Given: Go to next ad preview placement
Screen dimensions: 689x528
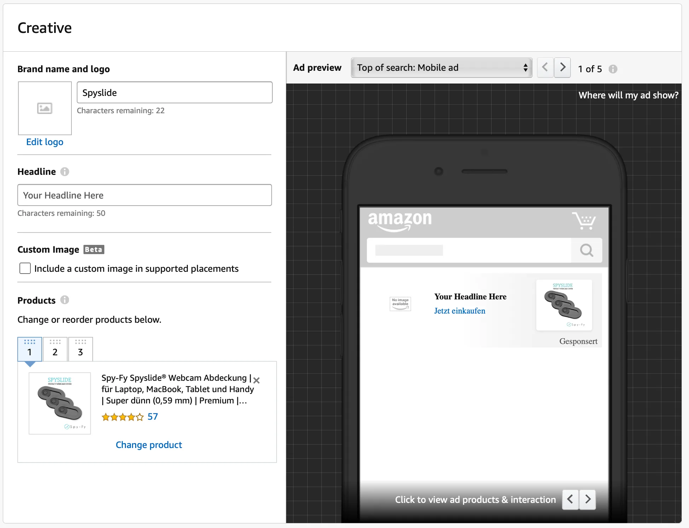Looking at the screenshot, I should (562, 68).
